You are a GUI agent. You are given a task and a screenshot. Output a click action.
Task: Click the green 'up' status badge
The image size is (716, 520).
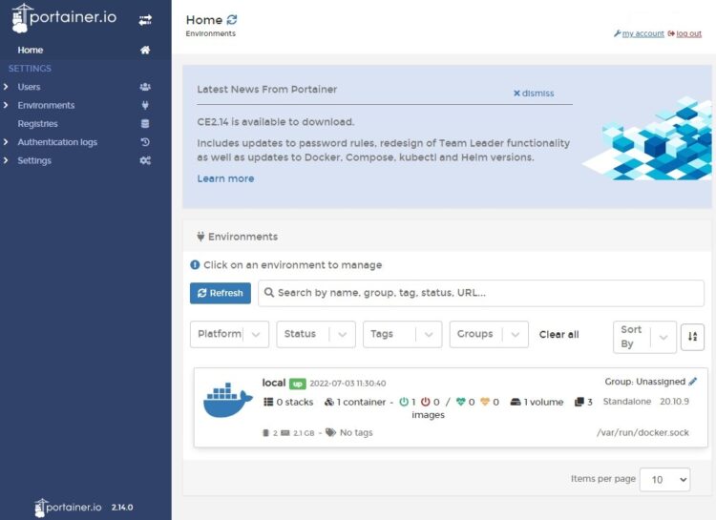[297, 384]
